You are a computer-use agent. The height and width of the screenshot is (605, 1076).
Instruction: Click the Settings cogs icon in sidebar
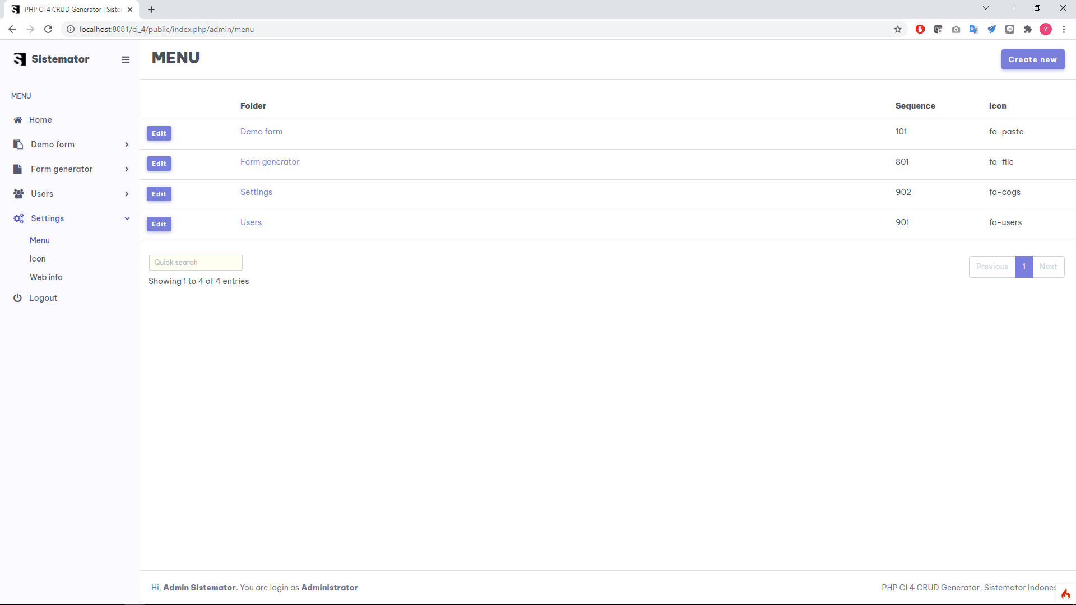[x=18, y=218]
